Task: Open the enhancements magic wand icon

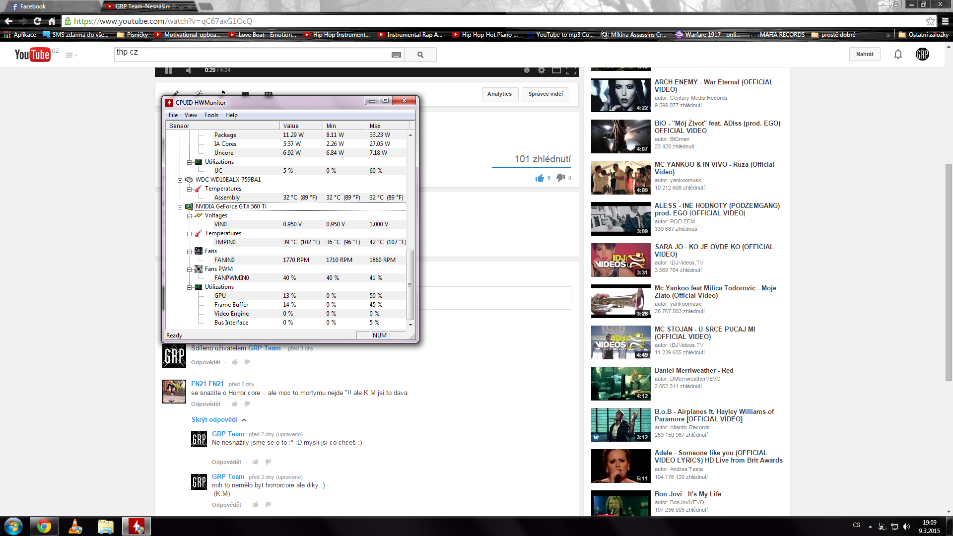Action: tap(199, 93)
